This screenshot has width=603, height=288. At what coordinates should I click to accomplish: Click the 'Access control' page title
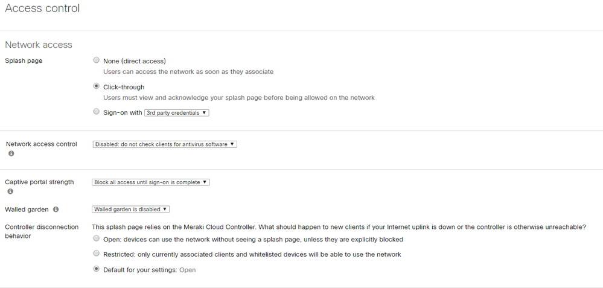tap(42, 8)
